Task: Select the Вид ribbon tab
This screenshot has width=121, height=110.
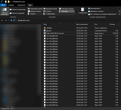Action: click(30, 5)
